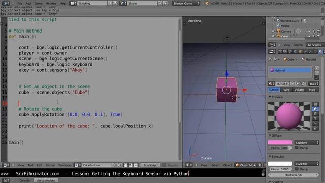Click the Autocomplete button

pyautogui.click(x=46, y=181)
